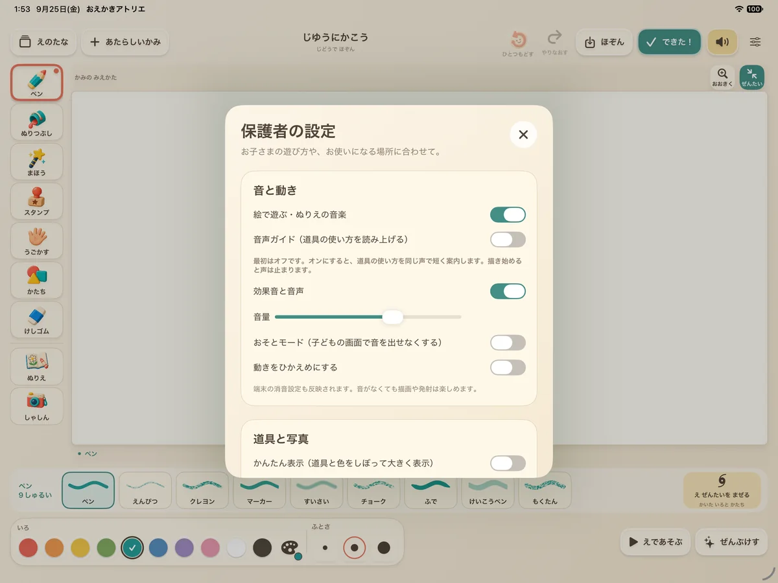Viewport: 778px width, 583px height.
Task: Pick the yellow color swatch
Action: [x=80, y=548]
